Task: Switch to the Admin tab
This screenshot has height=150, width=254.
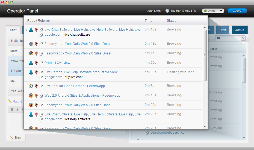Action: 240,30
